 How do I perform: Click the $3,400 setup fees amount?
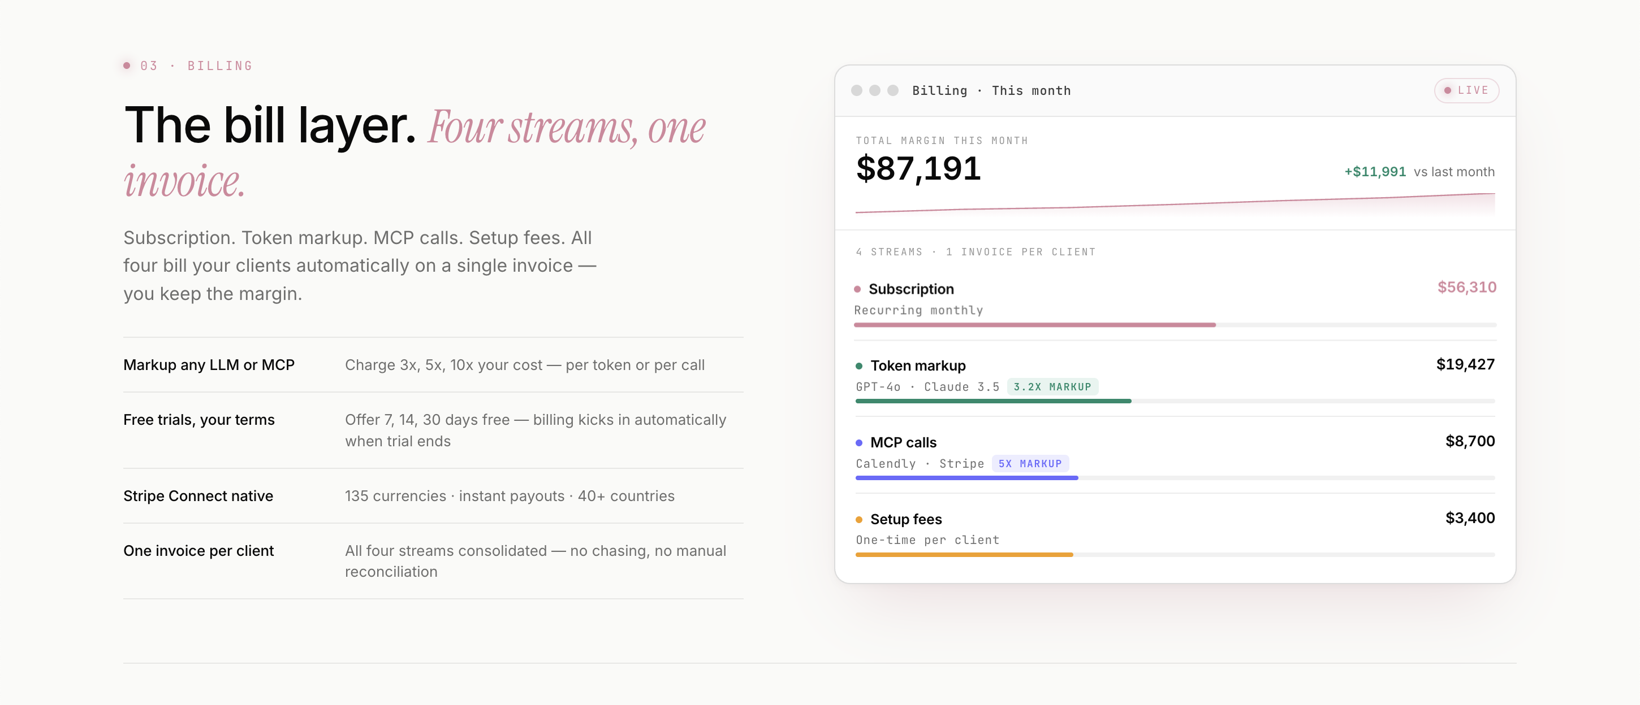coord(1470,518)
